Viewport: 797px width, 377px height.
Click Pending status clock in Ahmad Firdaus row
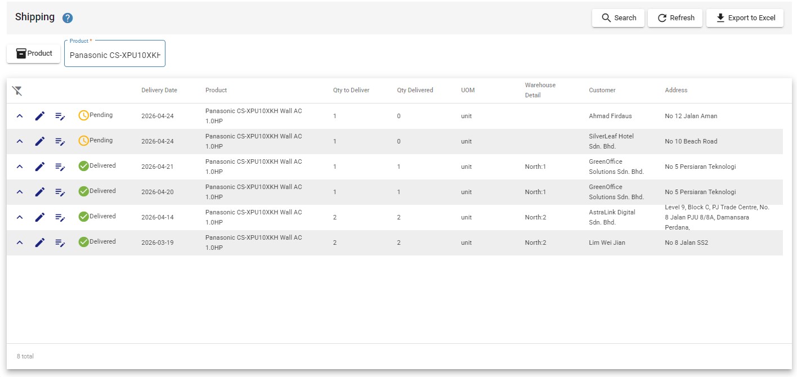[x=83, y=115]
